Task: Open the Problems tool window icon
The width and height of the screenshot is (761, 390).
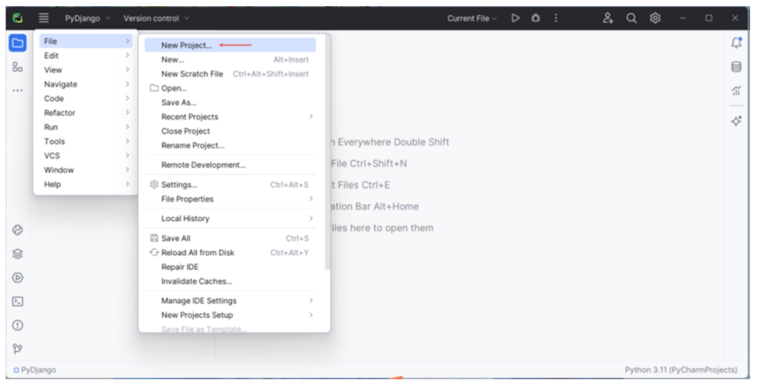Action: [x=17, y=325]
